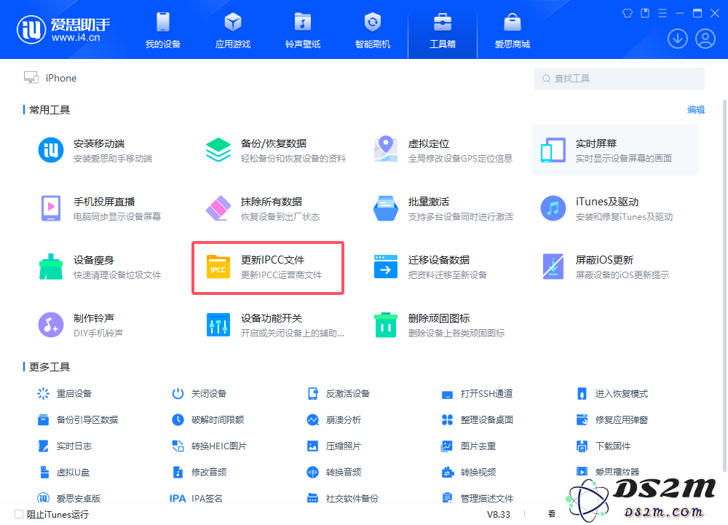
Task: Launch the 备份/恢复数据 tool
Action: [x=276, y=151]
